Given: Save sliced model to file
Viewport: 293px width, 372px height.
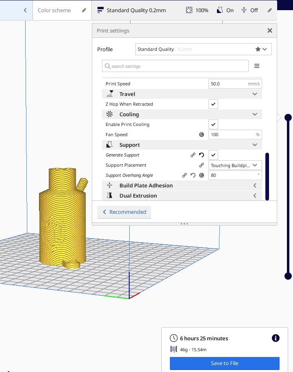Looking at the screenshot, I should point(224,363).
